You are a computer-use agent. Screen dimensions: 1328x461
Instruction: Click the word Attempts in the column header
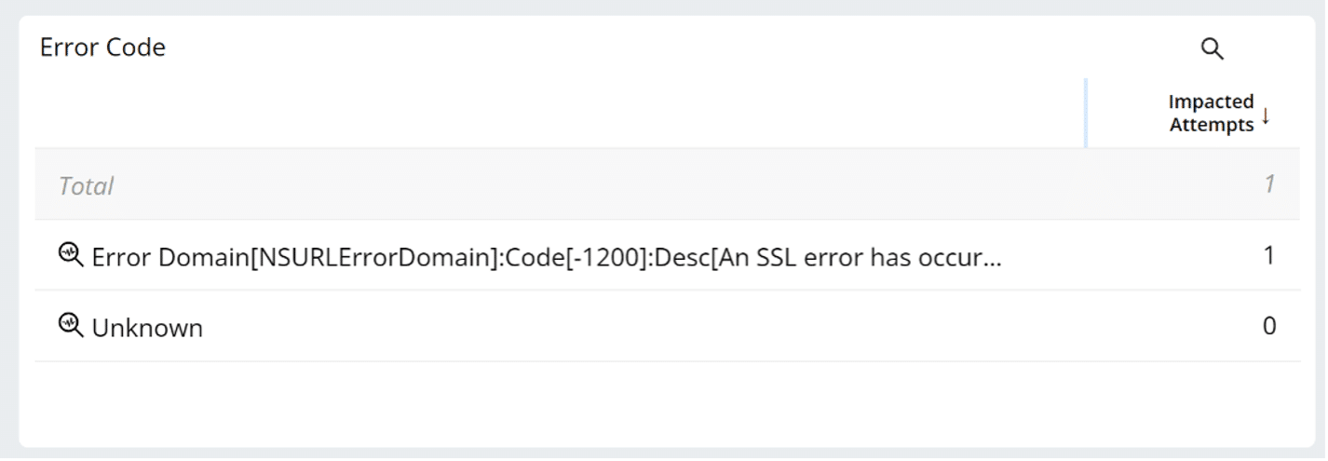(x=1212, y=125)
